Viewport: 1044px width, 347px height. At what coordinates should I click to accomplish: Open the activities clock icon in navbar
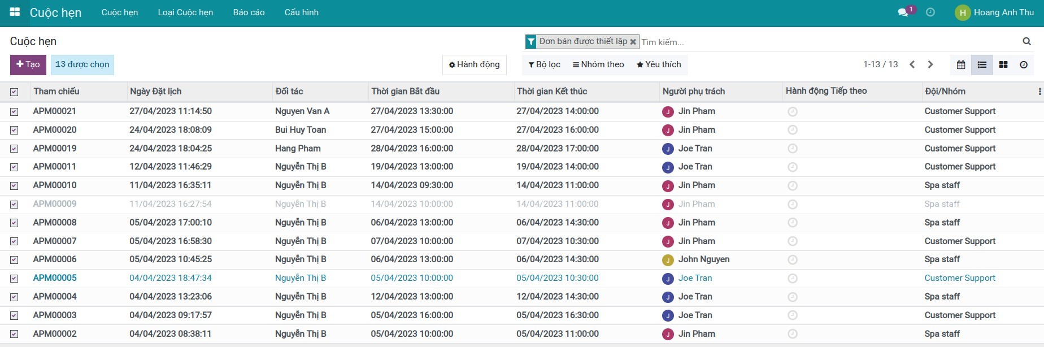tap(930, 12)
